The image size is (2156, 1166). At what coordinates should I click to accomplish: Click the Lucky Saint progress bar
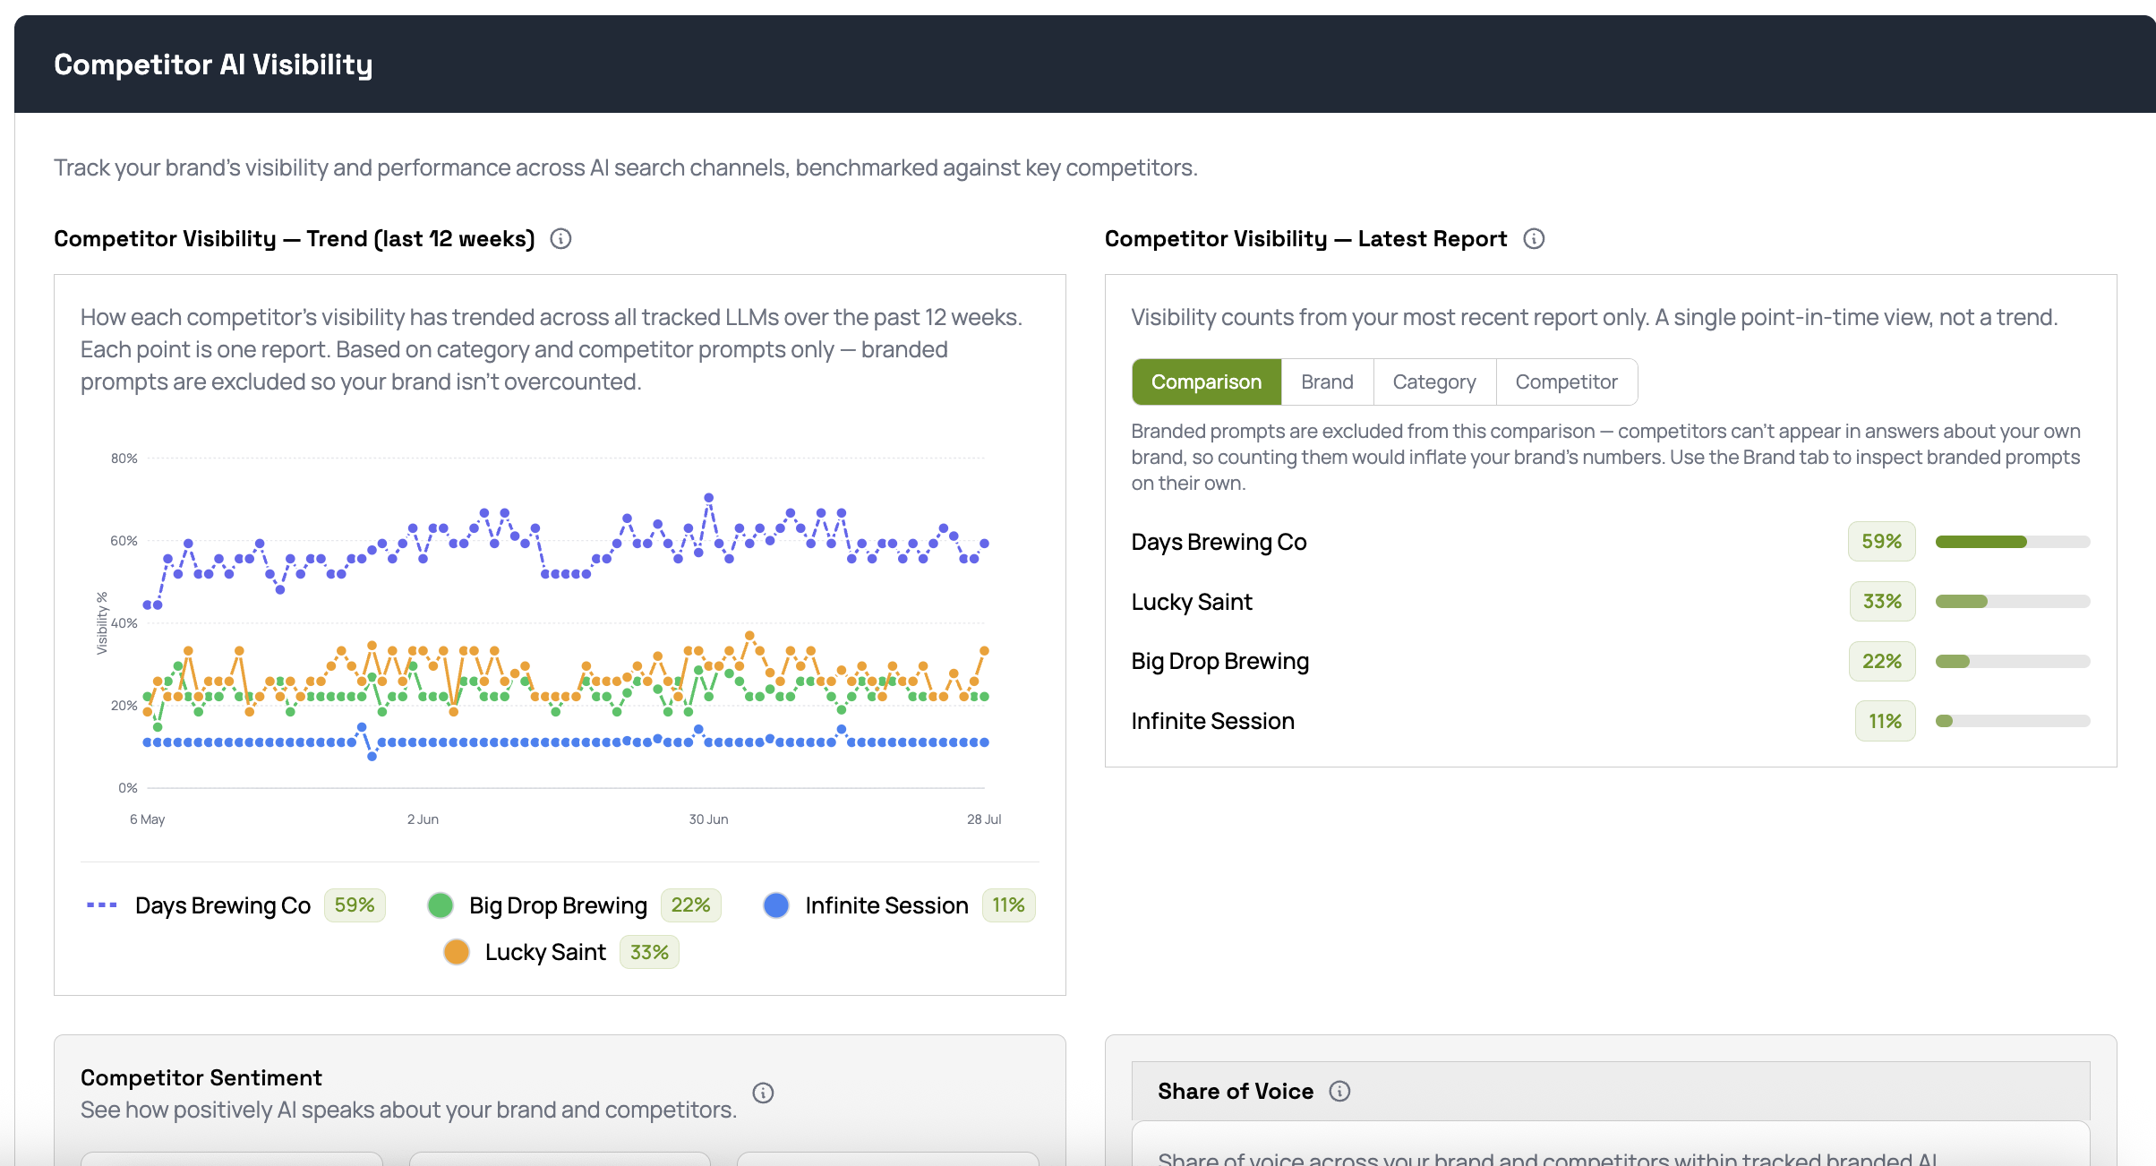pyautogui.click(x=2013, y=602)
